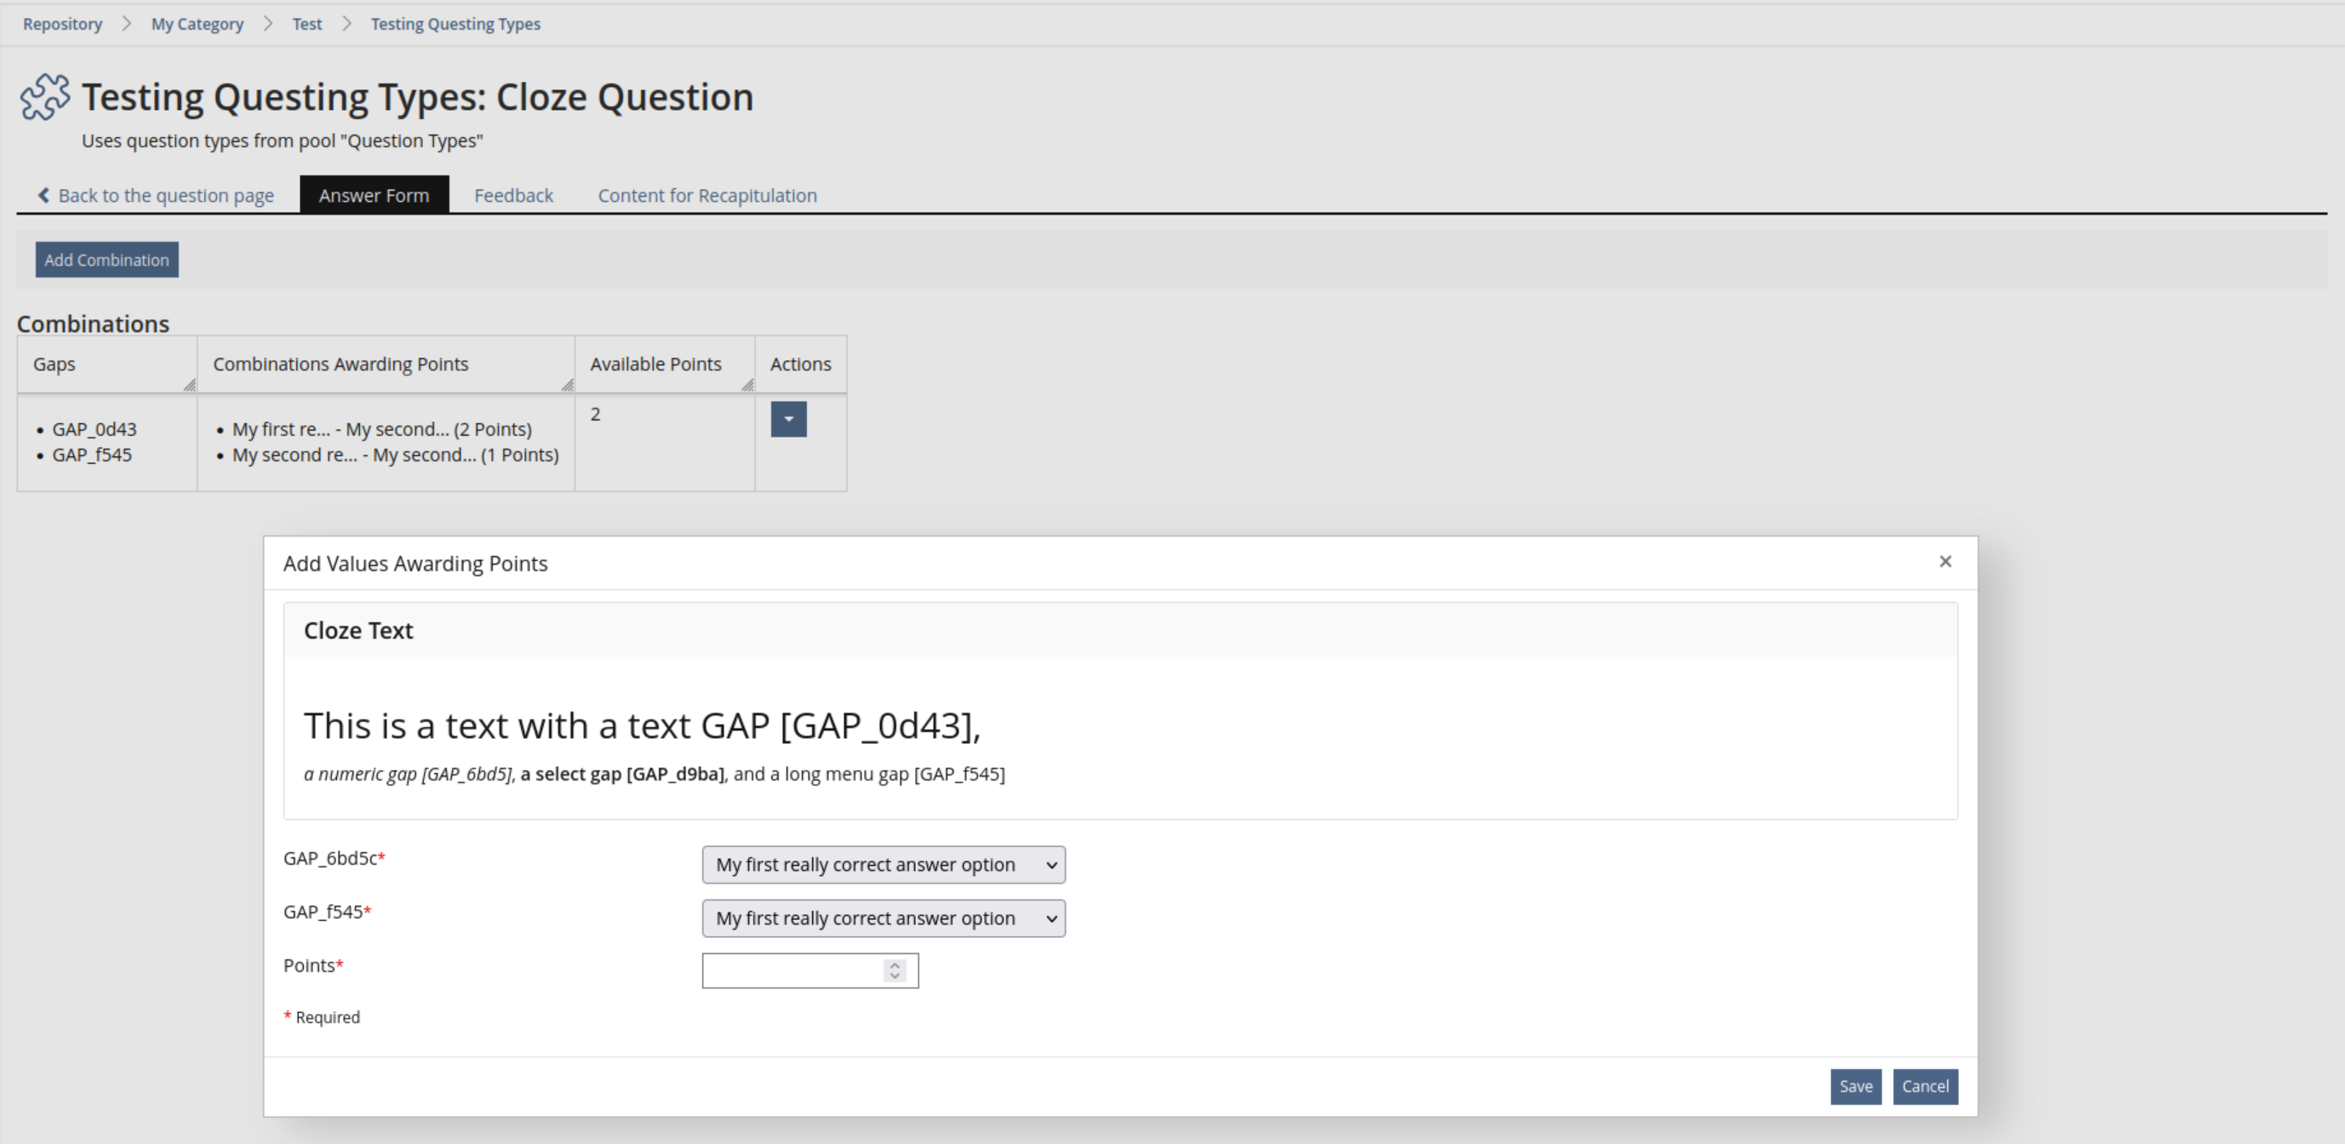Increment the Points spinner arrow

[x=895, y=964]
